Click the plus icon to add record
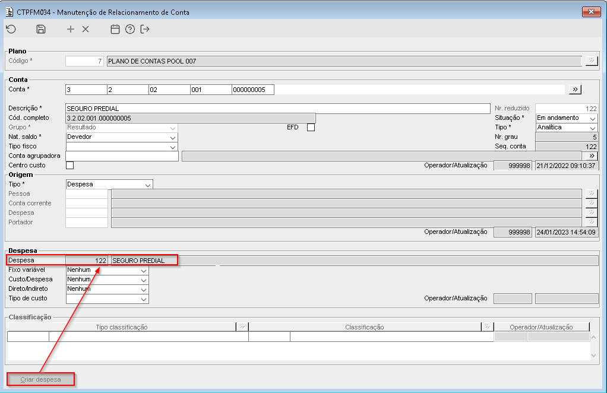The height and width of the screenshot is (393, 607). point(71,29)
